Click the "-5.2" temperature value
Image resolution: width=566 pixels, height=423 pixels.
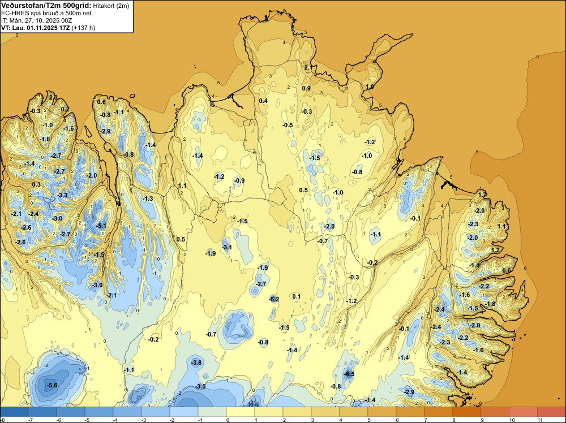point(274,299)
